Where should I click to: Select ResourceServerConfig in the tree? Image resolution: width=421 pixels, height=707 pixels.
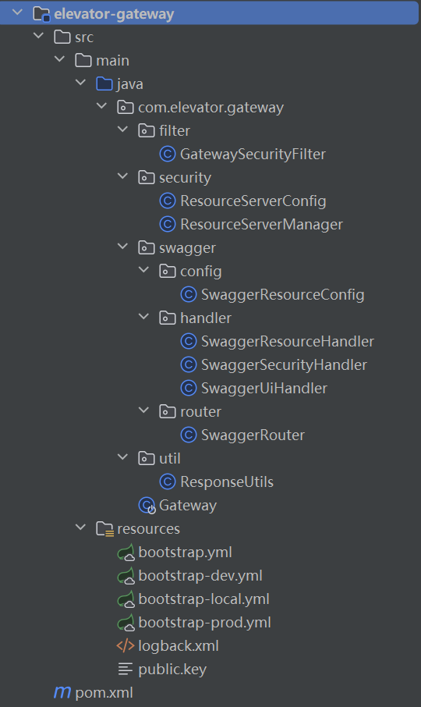(253, 201)
